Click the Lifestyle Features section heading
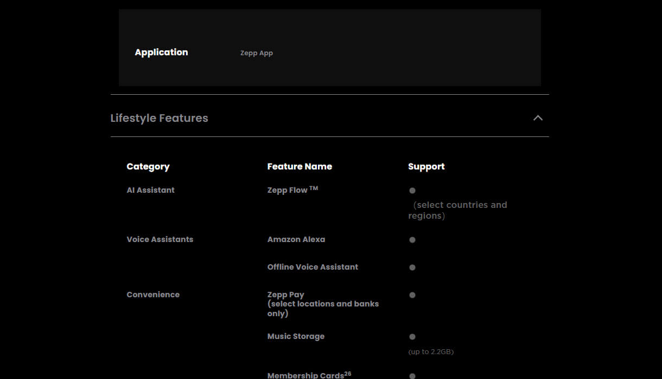The image size is (662, 379). coord(159,118)
